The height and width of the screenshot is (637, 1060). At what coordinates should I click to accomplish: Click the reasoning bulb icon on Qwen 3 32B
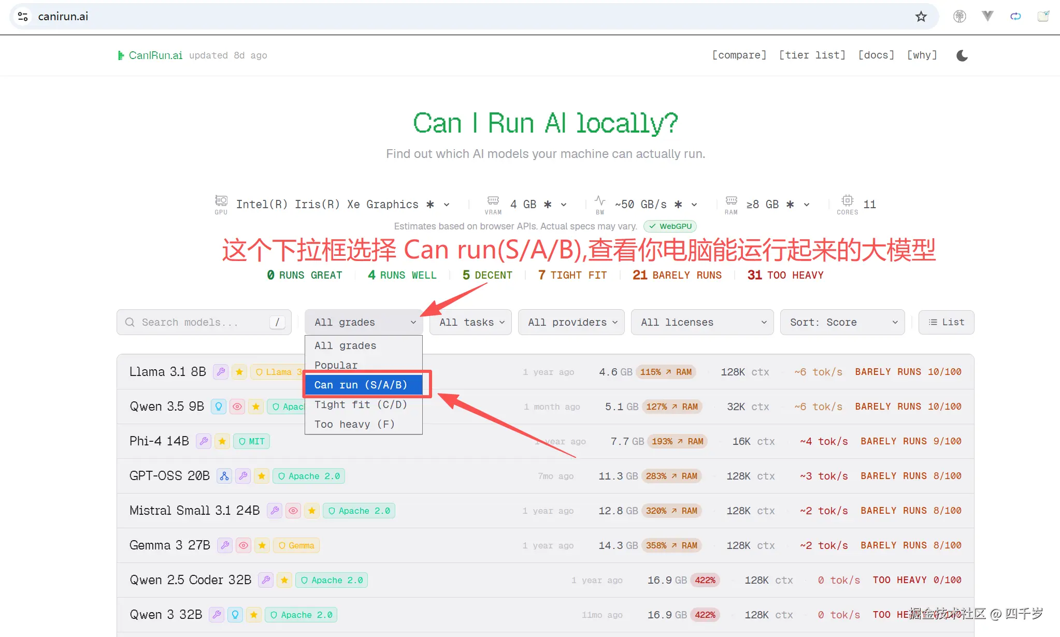coord(235,615)
